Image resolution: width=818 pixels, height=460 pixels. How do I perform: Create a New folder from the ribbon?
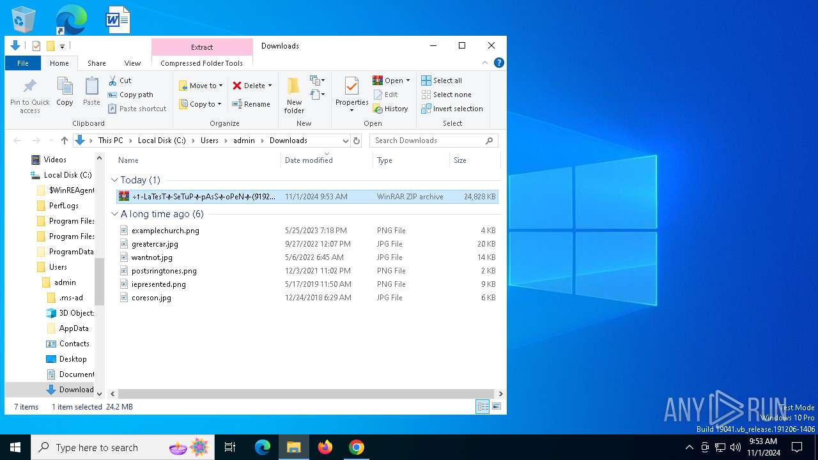tap(294, 88)
